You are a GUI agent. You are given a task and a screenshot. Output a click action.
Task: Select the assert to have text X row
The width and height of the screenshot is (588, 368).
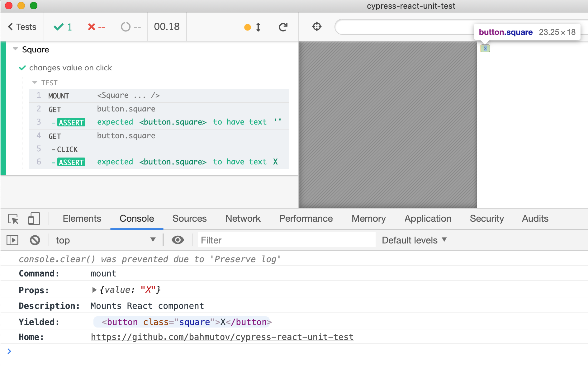point(159,162)
